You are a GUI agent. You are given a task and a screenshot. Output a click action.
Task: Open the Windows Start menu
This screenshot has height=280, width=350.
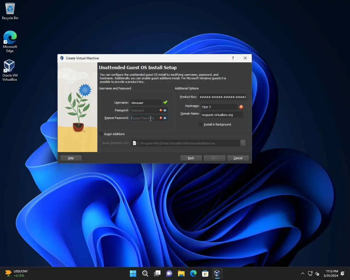(x=133, y=273)
